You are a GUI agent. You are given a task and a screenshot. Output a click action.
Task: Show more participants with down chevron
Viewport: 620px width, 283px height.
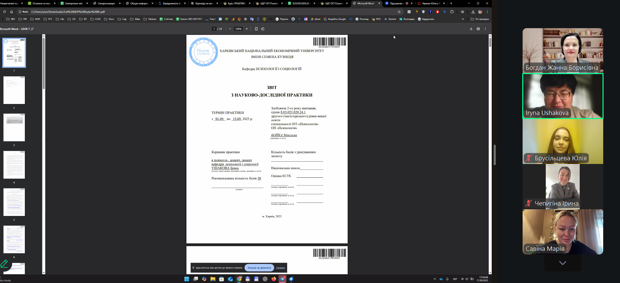tap(563, 263)
